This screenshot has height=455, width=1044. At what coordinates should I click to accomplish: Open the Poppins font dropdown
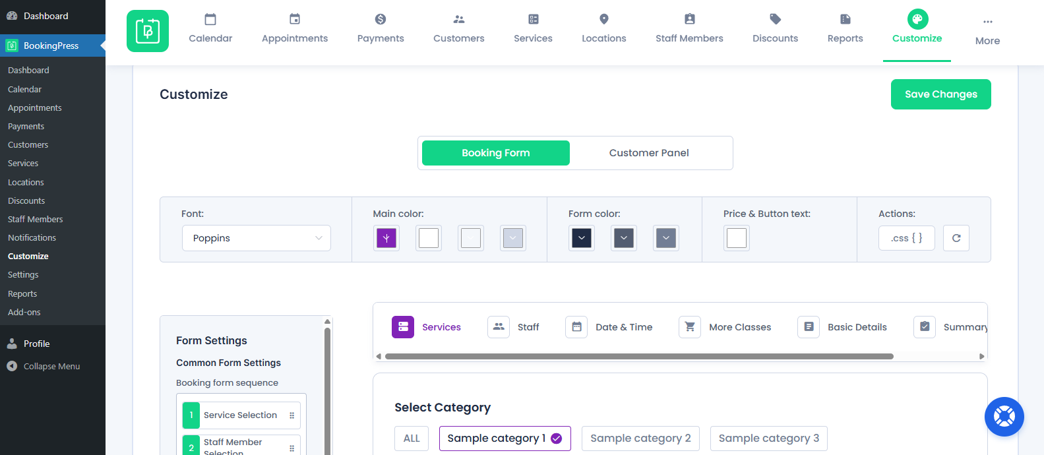pos(257,238)
